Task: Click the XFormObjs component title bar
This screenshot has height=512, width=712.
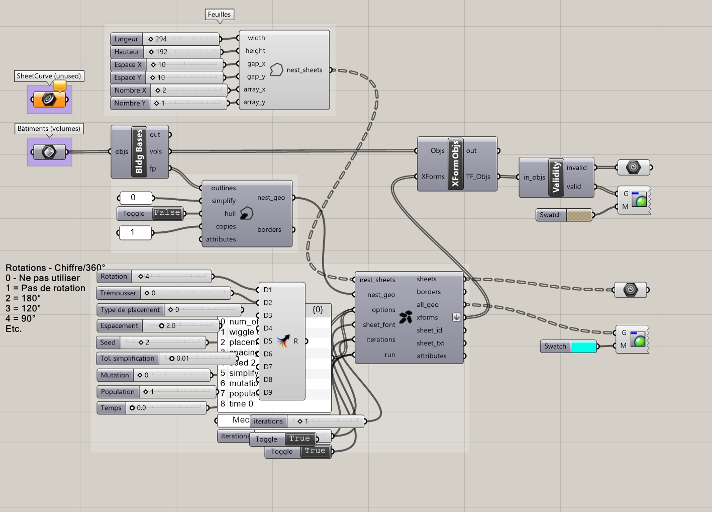Action: pyautogui.click(x=455, y=164)
